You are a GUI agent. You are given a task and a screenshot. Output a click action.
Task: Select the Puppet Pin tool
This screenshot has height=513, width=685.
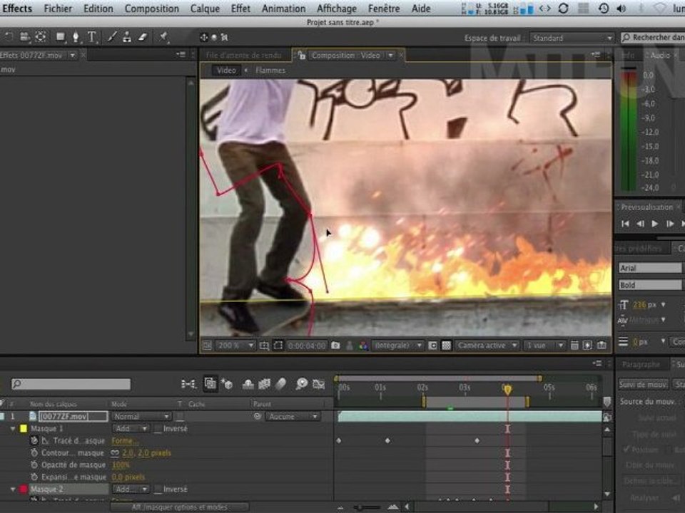(163, 37)
